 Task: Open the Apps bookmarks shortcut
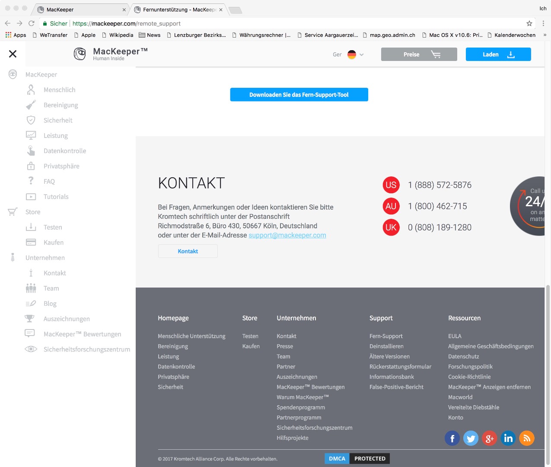(x=16, y=35)
